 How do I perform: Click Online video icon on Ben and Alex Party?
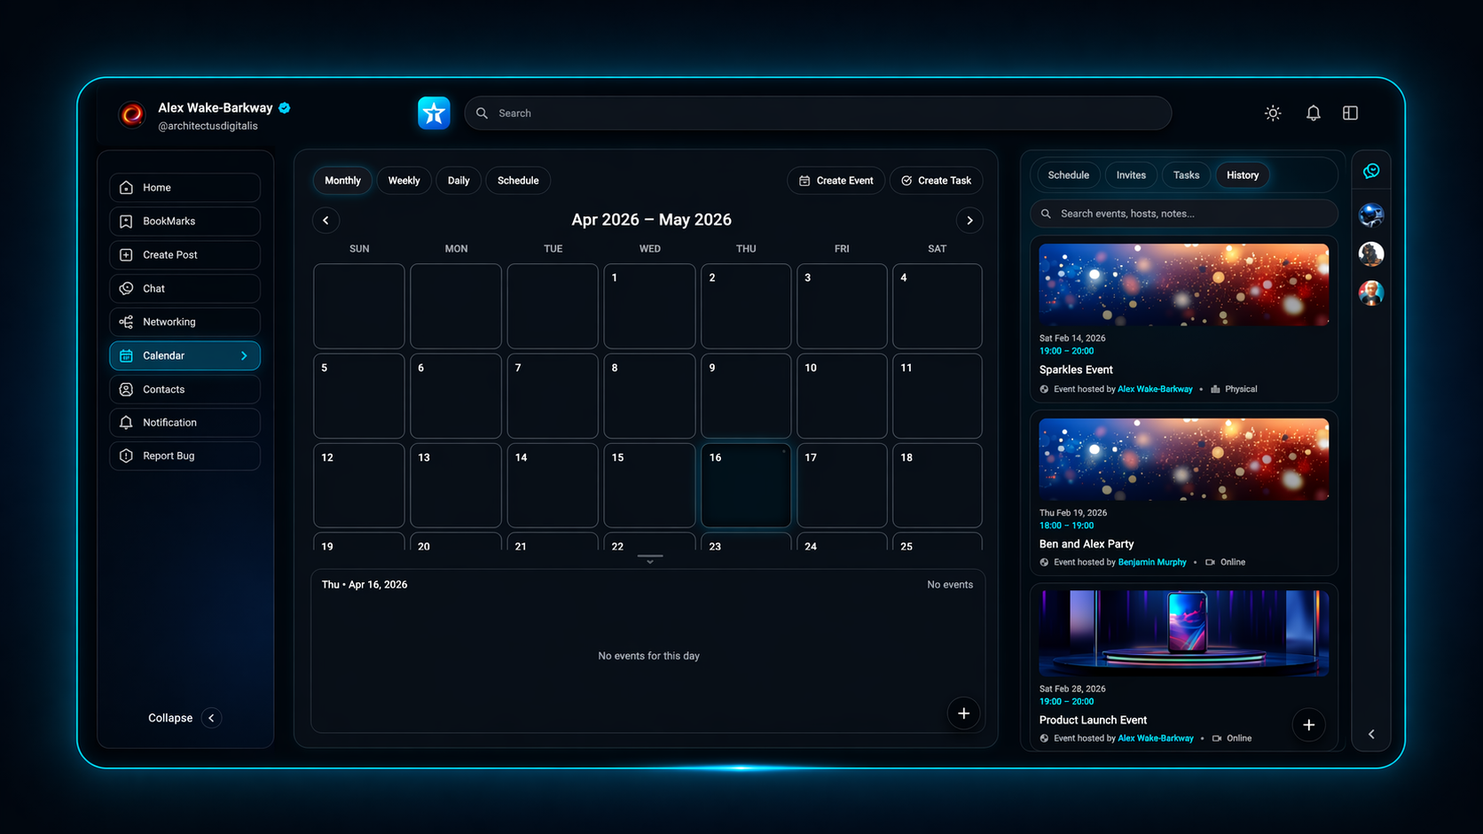pyautogui.click(x=1210, y=562)
